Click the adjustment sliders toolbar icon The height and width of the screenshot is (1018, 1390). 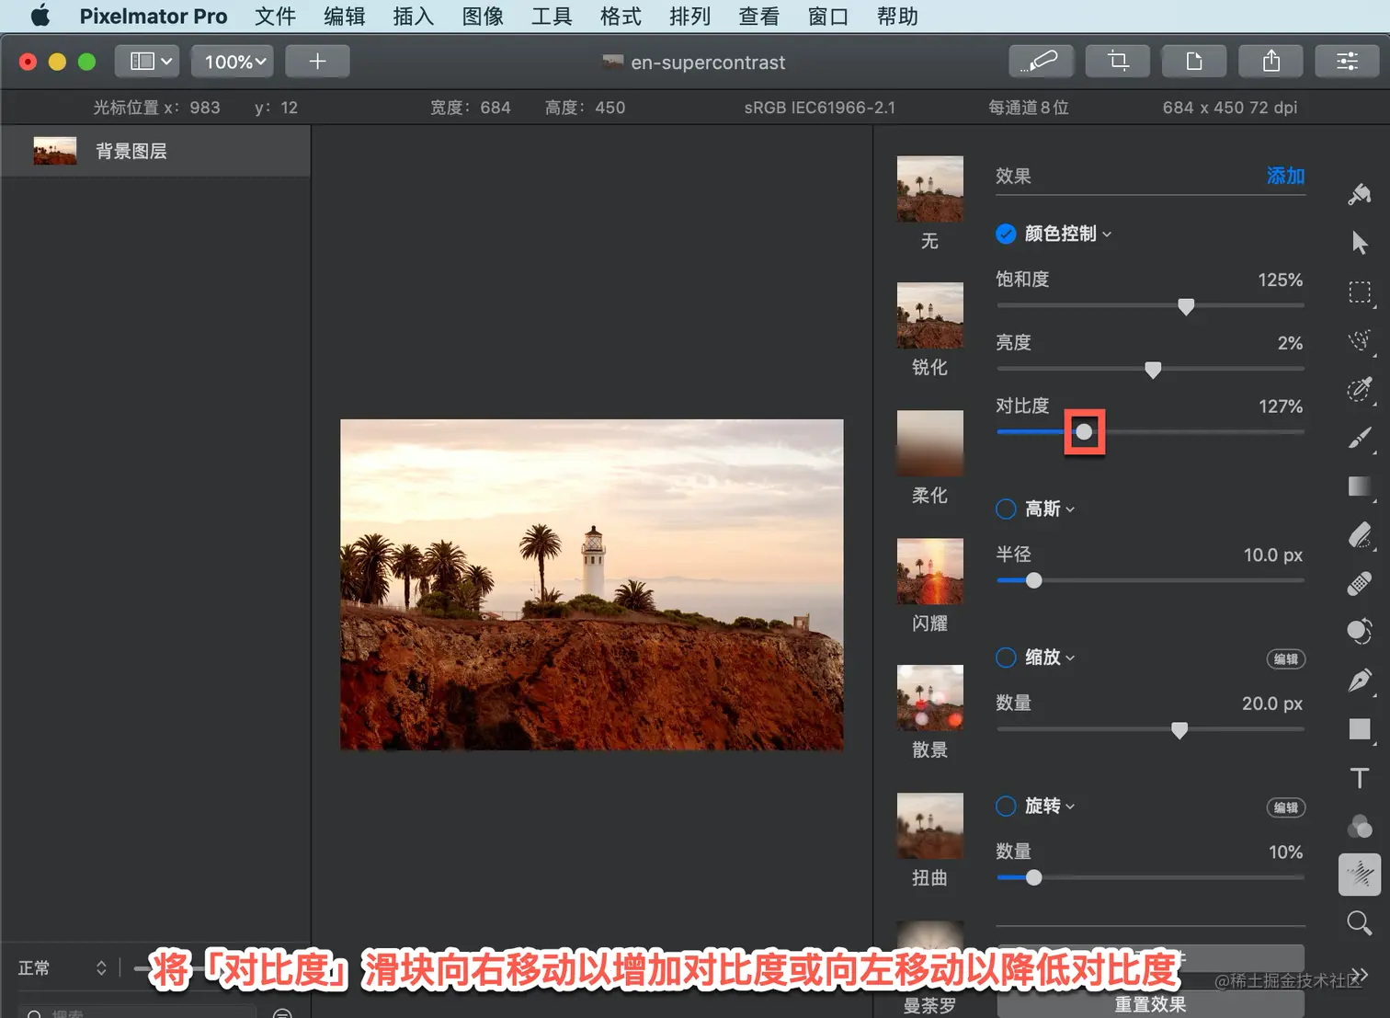(x=1348, y=62)
